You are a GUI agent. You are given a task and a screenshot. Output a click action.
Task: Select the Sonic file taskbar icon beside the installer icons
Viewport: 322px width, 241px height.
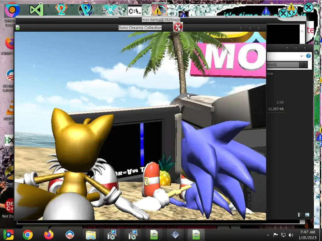click(x=154, y=235)
